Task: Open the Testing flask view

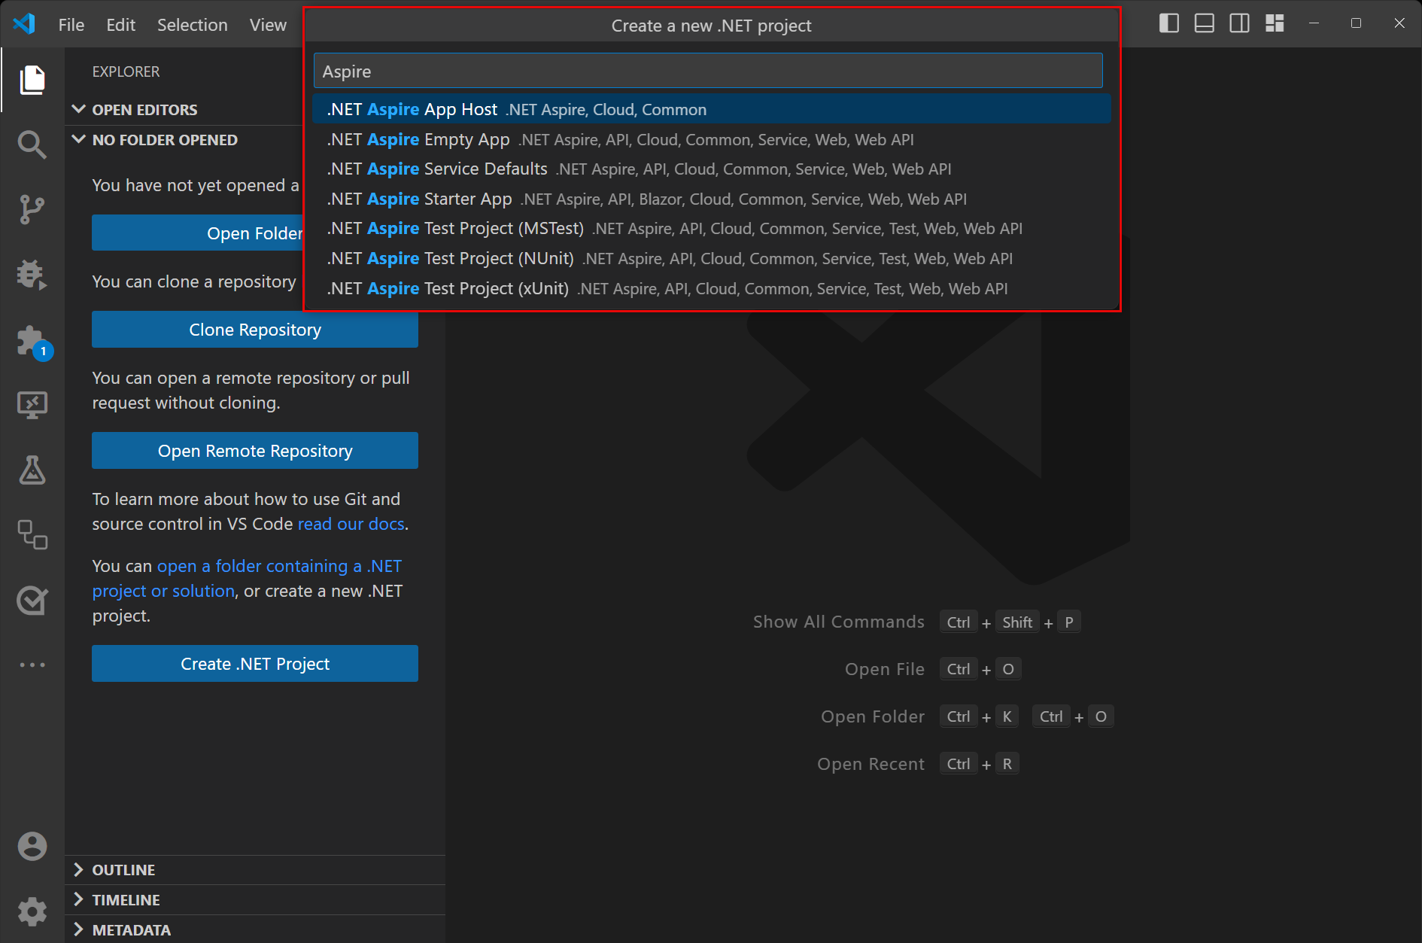Action: coord(32,470)
